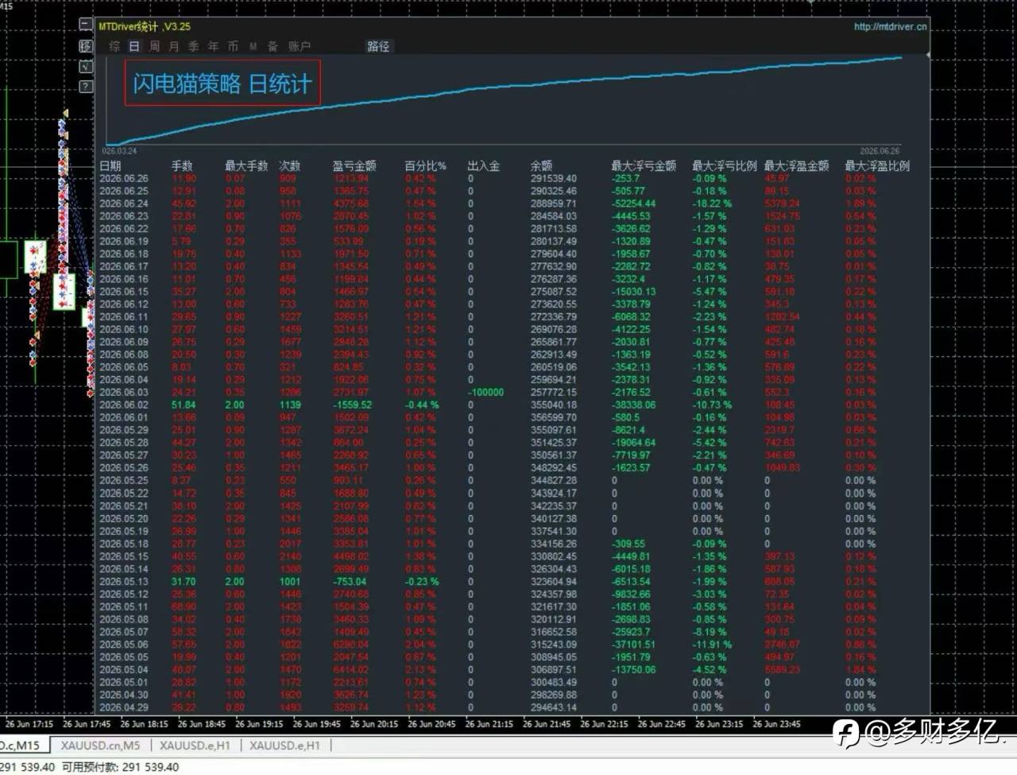
Task: Select the first XAUUSD.e,H1 chart tab
Action: coord(195,746)
